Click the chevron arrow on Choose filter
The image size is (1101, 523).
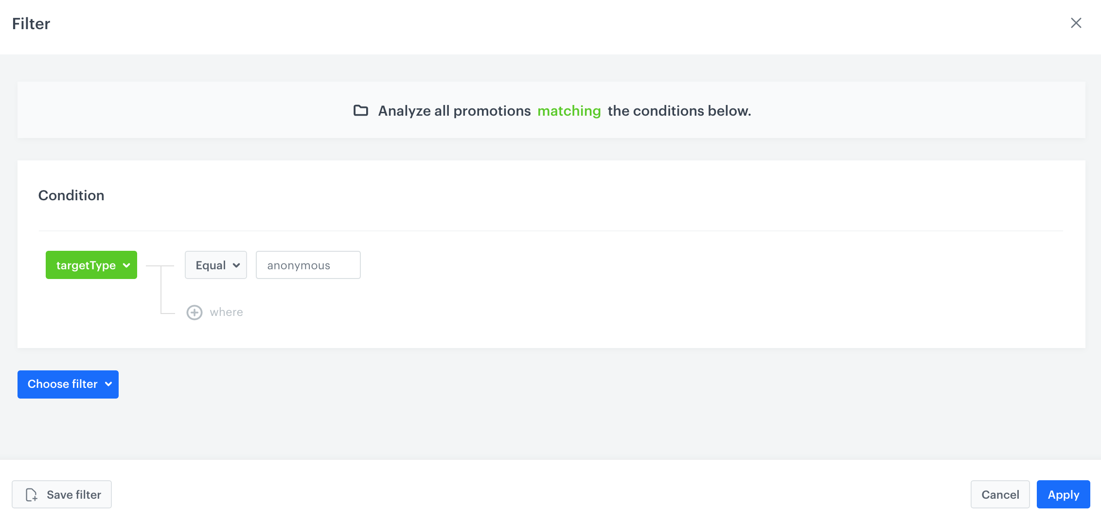[108, 384]
